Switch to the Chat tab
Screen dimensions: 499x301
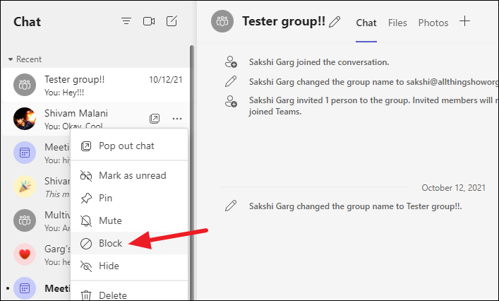point(366,23)
